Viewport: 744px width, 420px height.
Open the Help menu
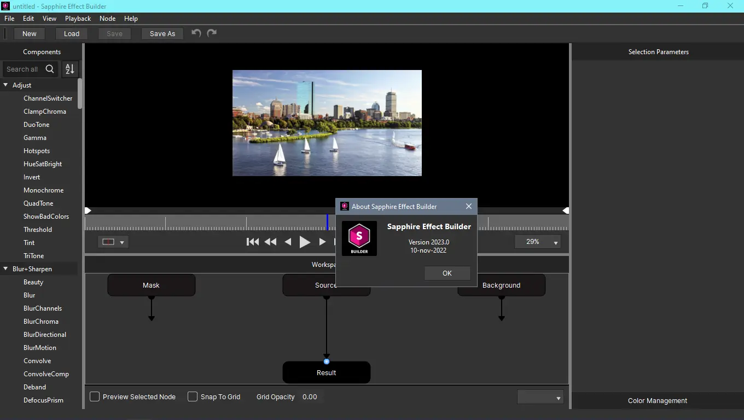[131, 19]
